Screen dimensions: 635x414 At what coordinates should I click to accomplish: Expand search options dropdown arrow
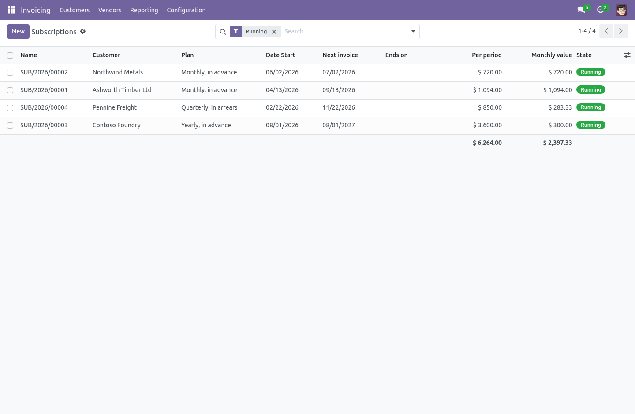(x=413, y=31)
